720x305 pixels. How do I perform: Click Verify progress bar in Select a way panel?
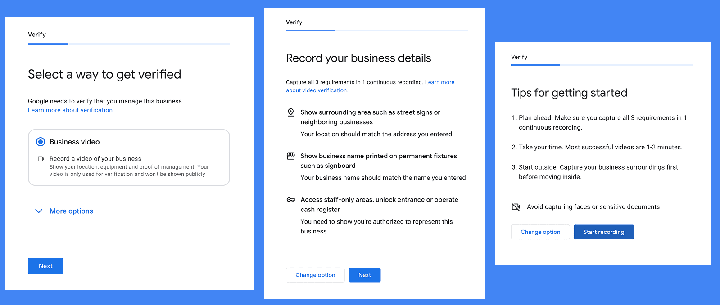point(129,44)
